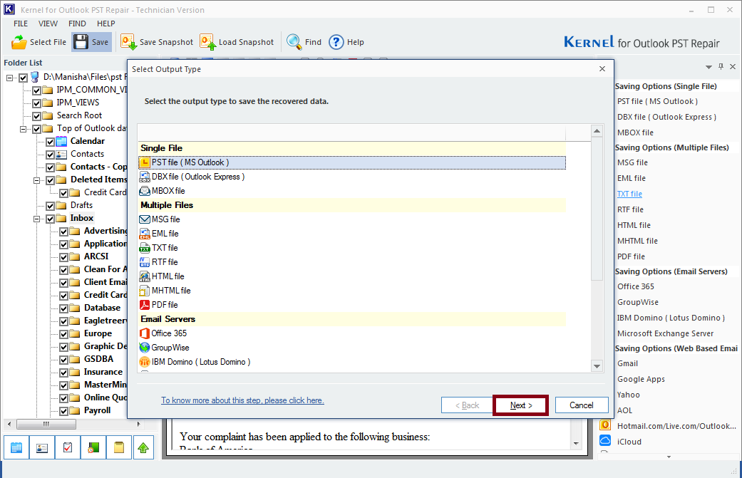Select PST file (MS Outlook) icon in list
742x478 pixels.
pyautogui.click(x=145, y=162)
